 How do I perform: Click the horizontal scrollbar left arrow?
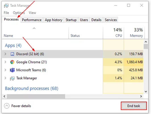pyautogui.click(x=5, y=96)
